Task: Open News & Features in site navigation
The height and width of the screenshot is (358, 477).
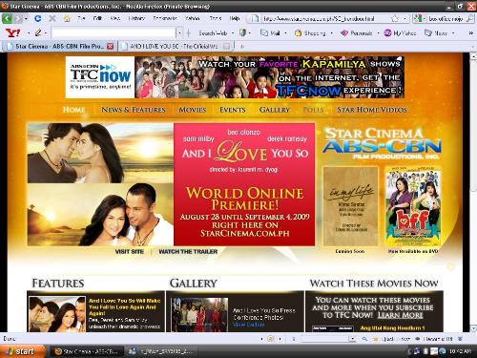Action: pyautogui.click(x=134, y=110)
